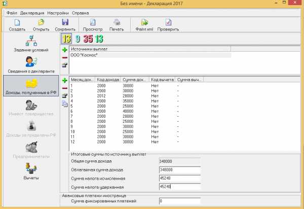Select ООО "Космос" payment source row
This screenshot has height=209, width=304.
pos(150,55)
